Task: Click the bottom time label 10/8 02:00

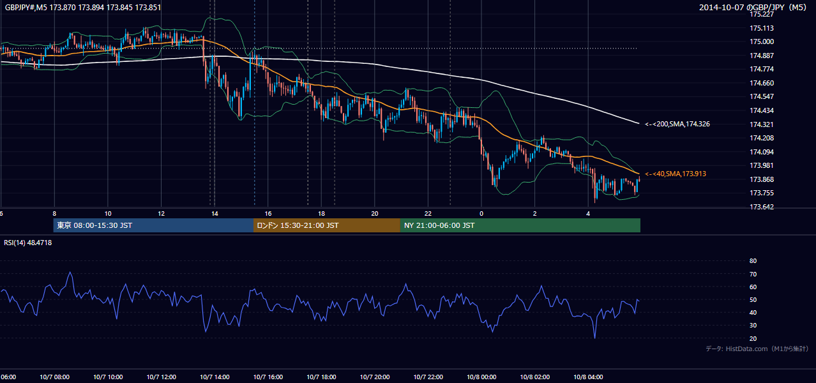Action: 535,377
